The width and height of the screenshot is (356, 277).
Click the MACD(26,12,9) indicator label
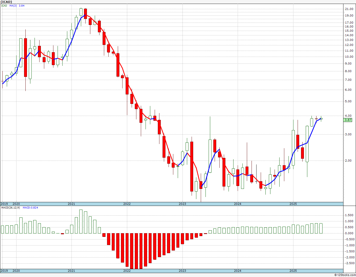(10, 208)
